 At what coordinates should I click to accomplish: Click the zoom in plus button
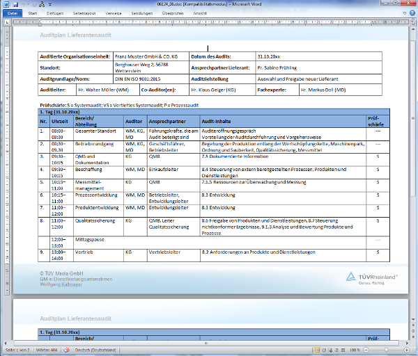pos(405,350)
